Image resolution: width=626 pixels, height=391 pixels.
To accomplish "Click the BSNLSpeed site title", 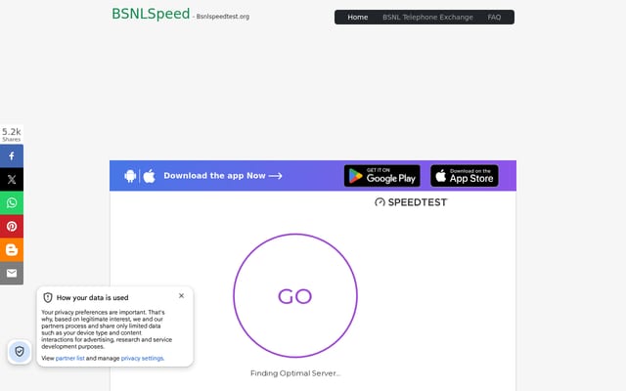I will point(151,14).
